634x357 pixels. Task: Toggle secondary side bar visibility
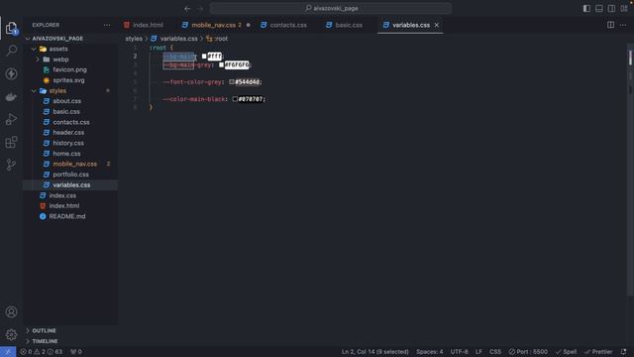pos(612,9)
